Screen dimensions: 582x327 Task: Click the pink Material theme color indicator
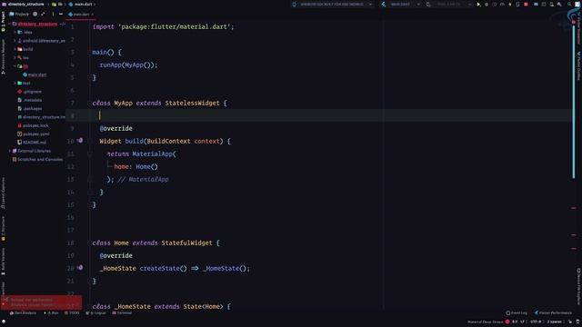[x=507, y=322]
